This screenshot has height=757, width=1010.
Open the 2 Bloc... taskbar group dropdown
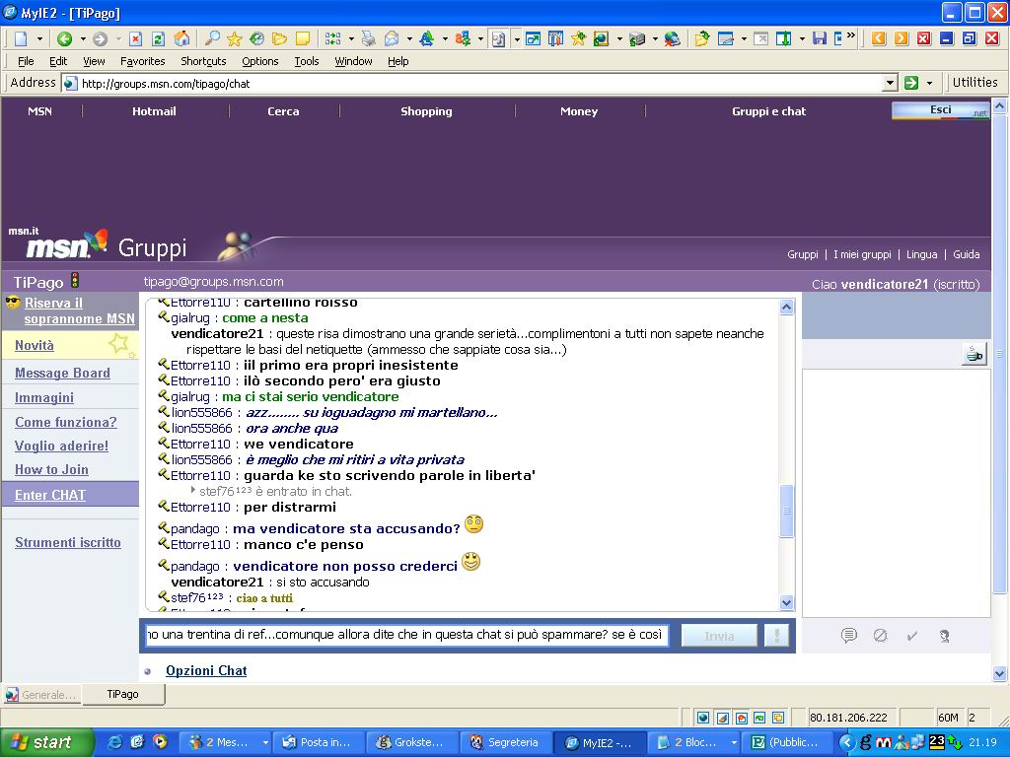click(x=733, y=742)
